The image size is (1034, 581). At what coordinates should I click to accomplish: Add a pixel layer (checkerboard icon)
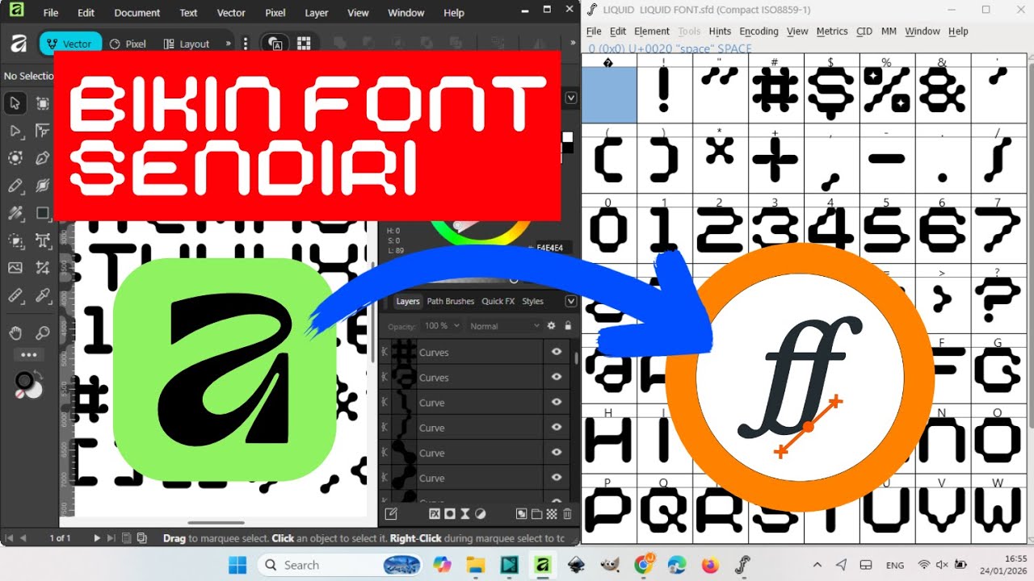[x=552, y=514]
